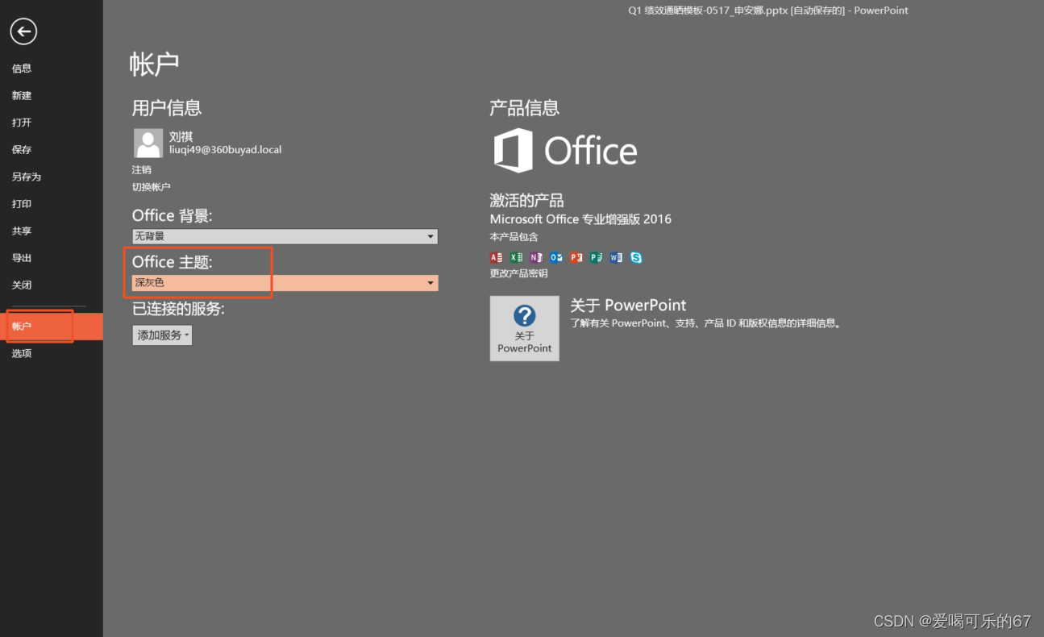
Task: Click the 关于 PowerPoint button
Action: click(x=525, y=328)
